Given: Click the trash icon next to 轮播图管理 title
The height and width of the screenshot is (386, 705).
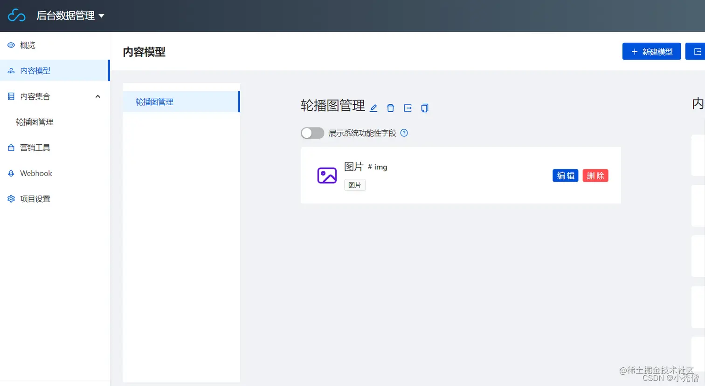Looking at the screenshot, I should point(390,108).
